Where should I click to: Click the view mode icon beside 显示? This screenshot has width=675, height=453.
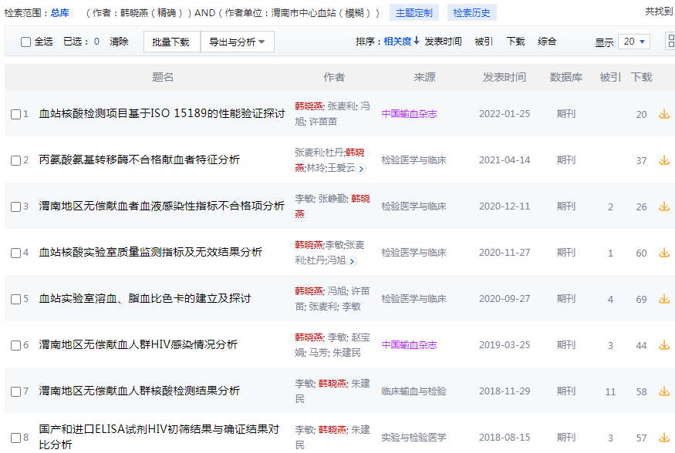(670, 42)
